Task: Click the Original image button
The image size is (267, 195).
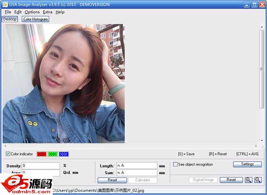Action: tap(203, 180)
